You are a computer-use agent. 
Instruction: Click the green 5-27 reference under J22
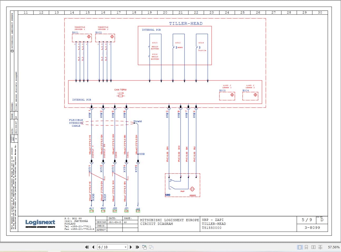(x=138, y=211)
